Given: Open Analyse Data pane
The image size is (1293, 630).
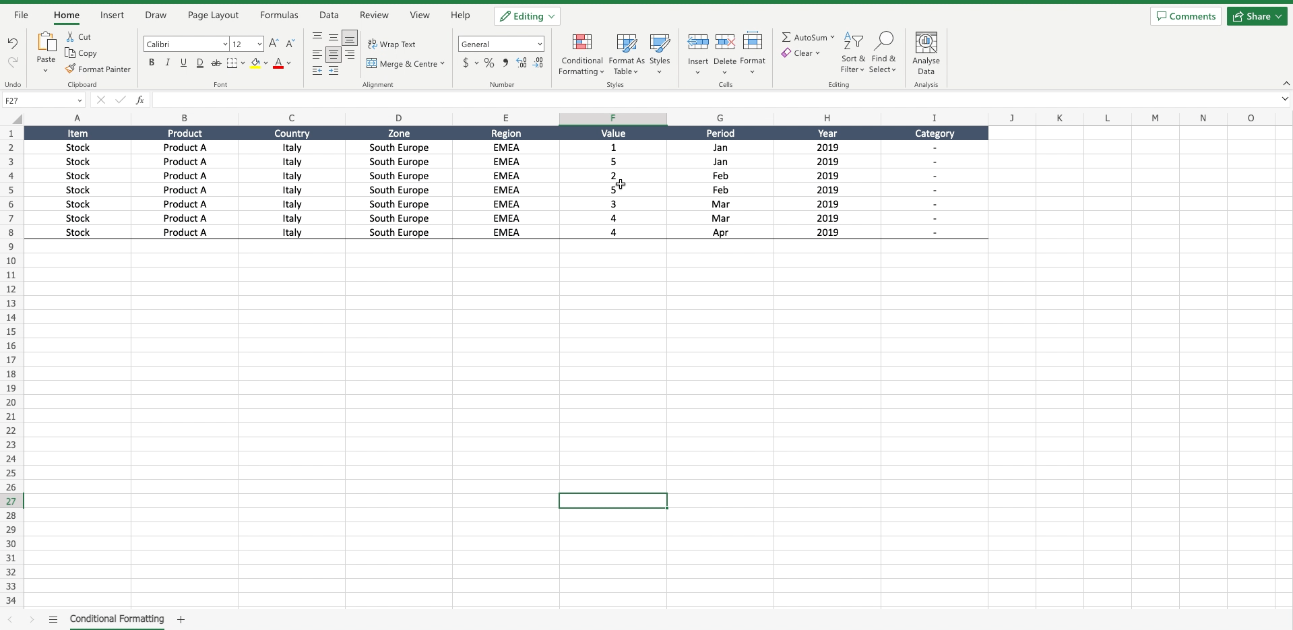Looking at the screenshot, I should click(x=926, y=53).
